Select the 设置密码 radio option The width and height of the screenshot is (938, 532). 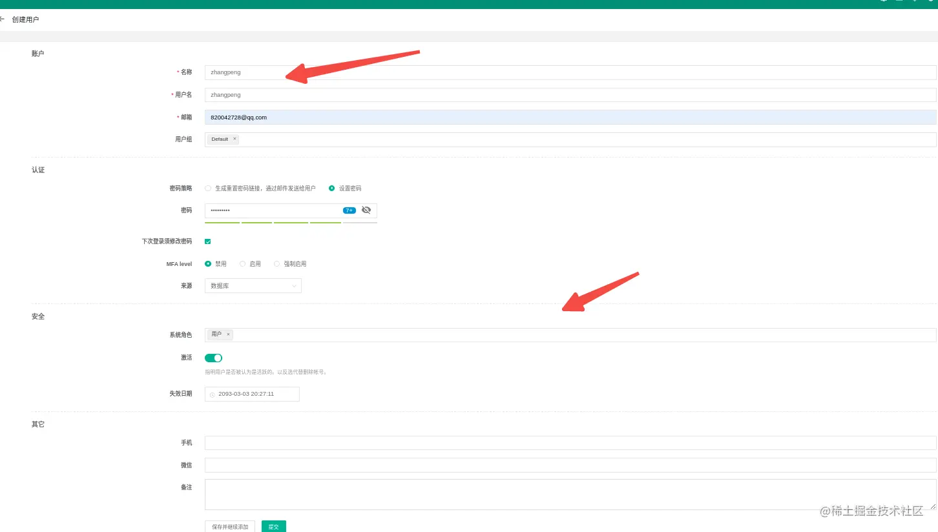point(332,189)
